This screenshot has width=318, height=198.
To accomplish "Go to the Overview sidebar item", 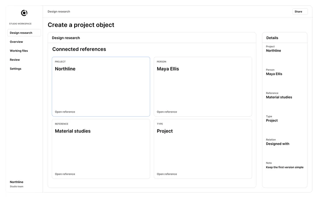I will (16, 42).
